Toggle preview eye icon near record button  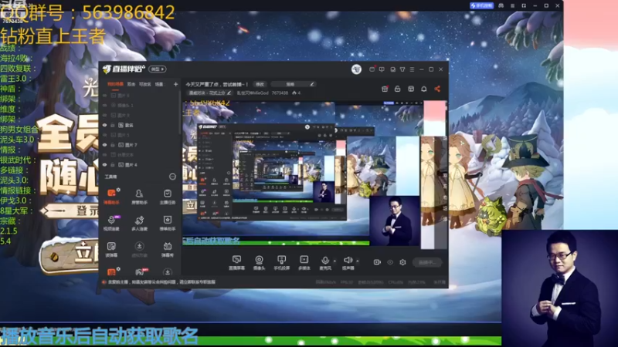[390, 262]
